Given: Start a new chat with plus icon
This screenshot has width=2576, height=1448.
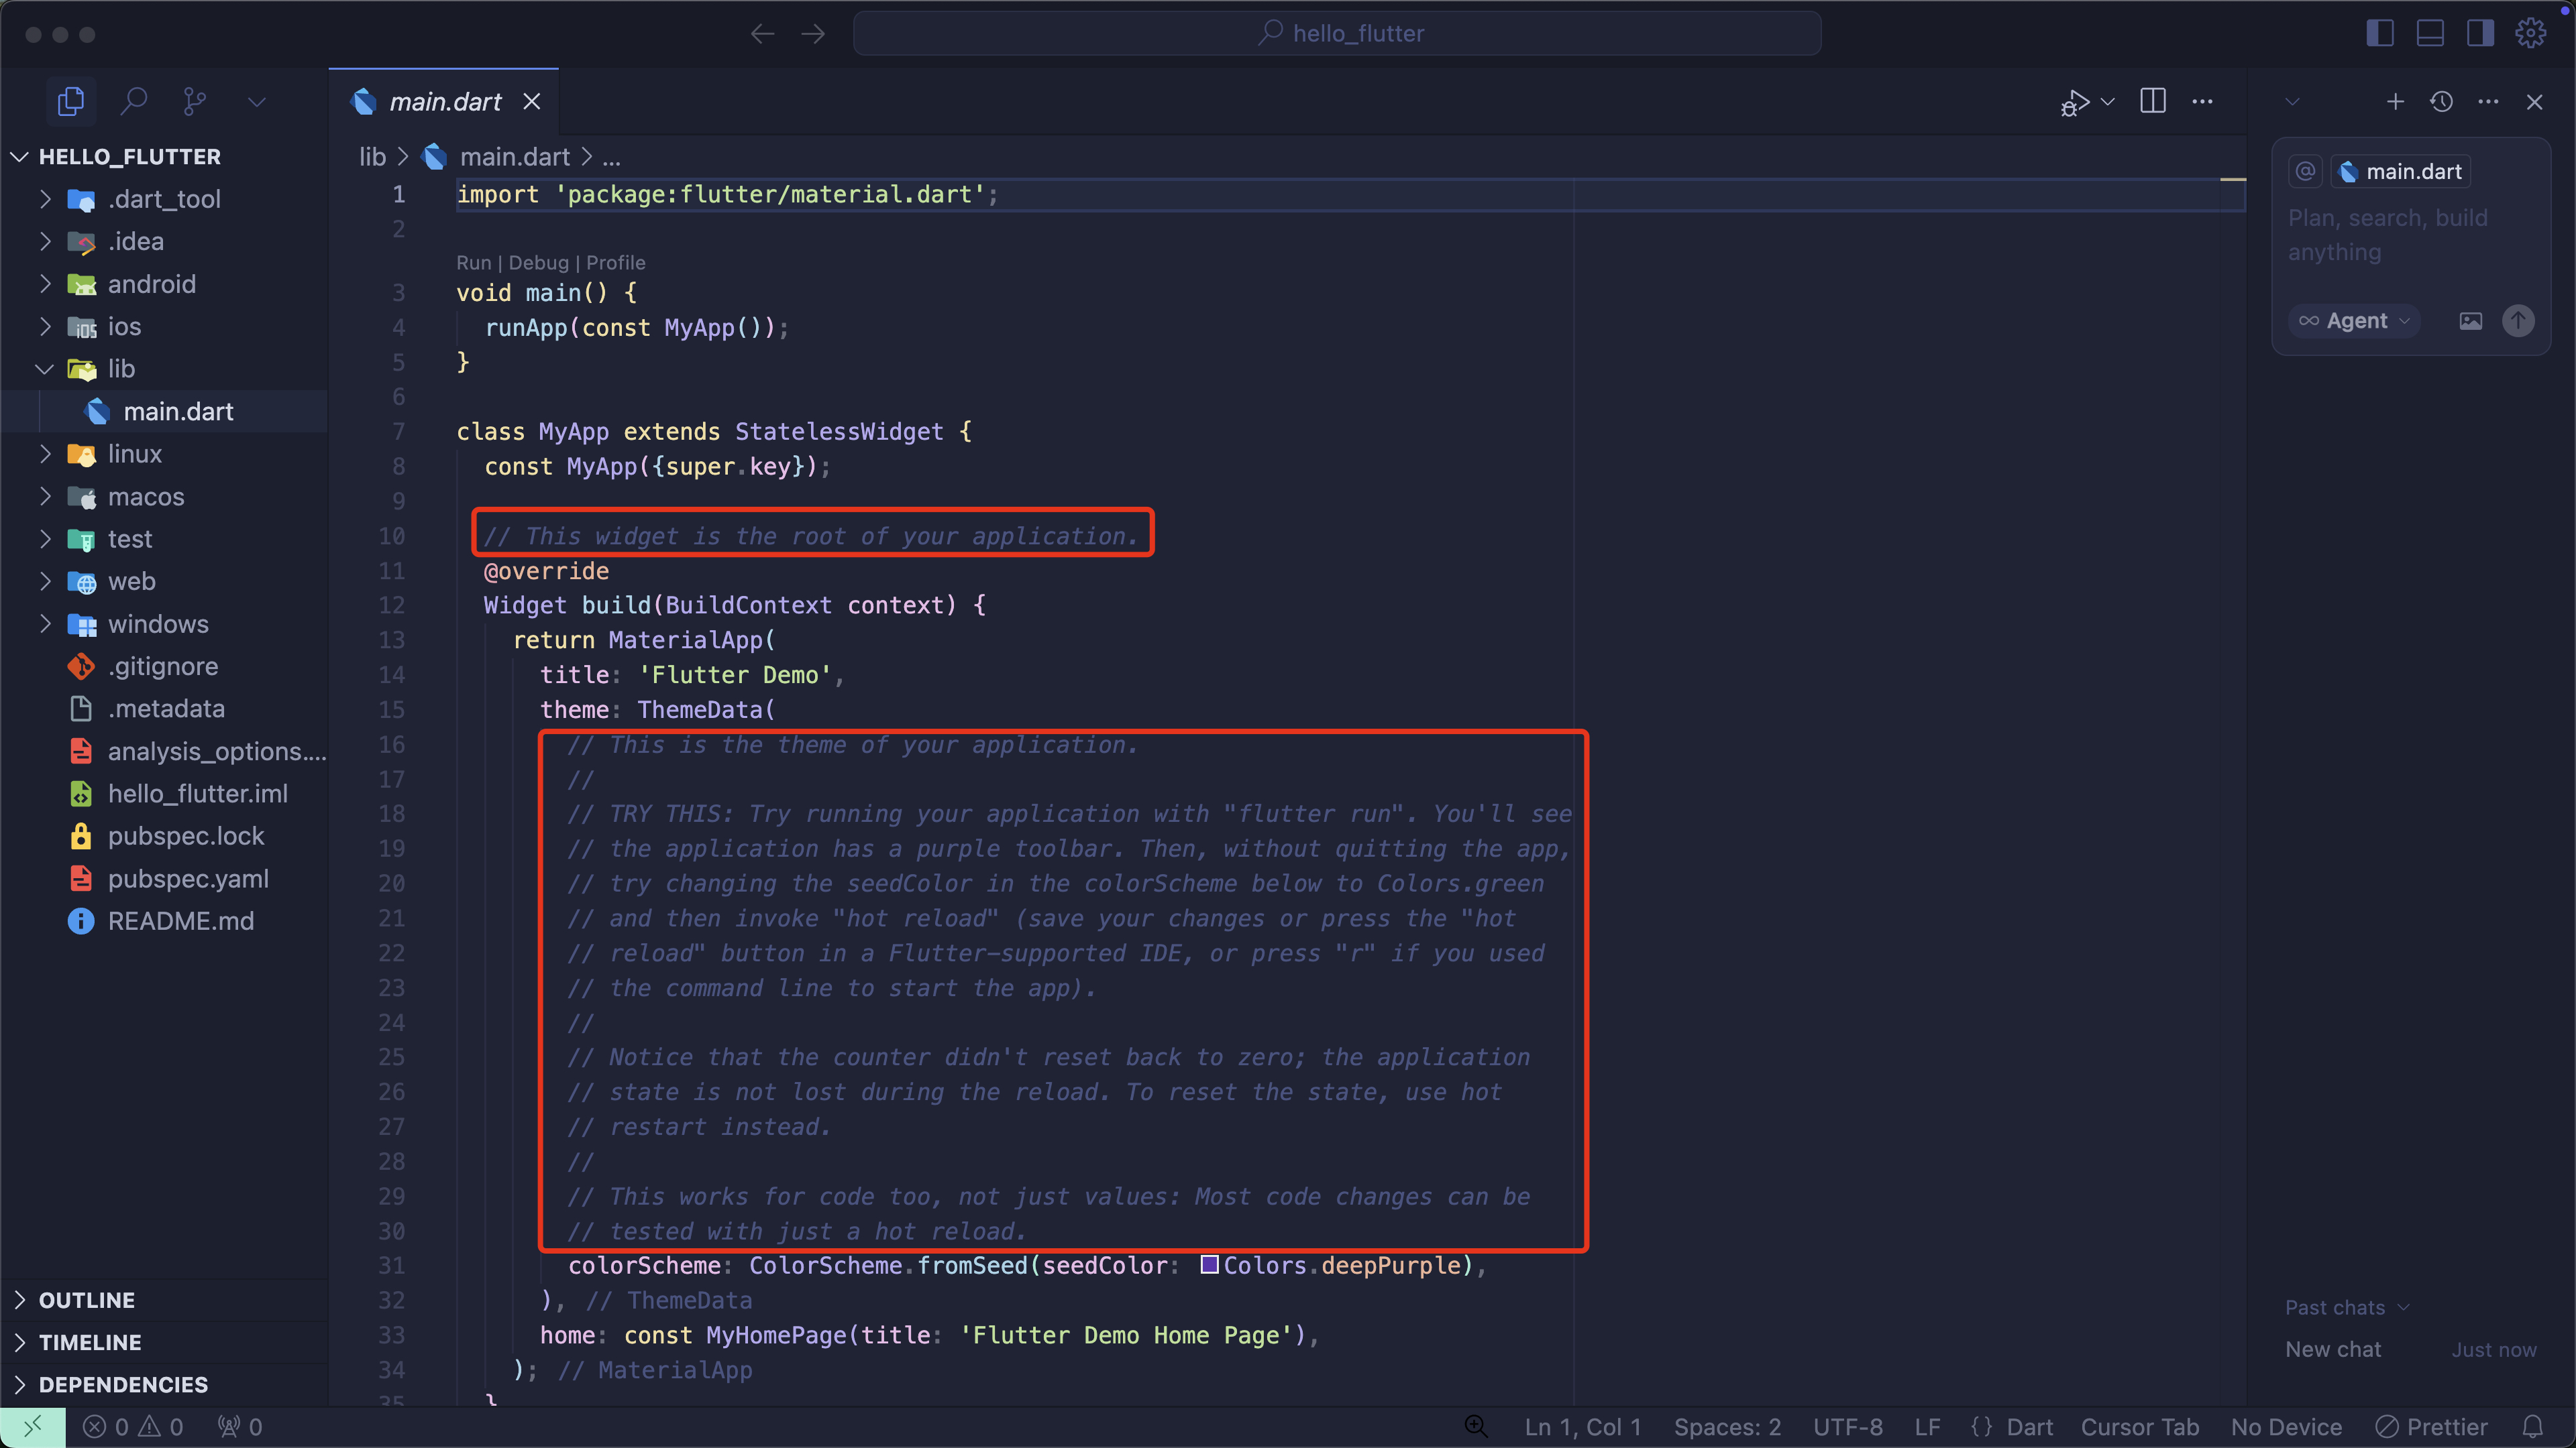Looking at the screenshot, I should point(2395,102).
